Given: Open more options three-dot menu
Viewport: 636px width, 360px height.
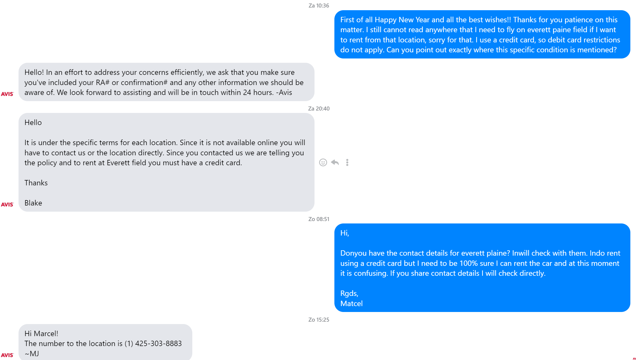Looking at the screenshot, I should (347, 163).
